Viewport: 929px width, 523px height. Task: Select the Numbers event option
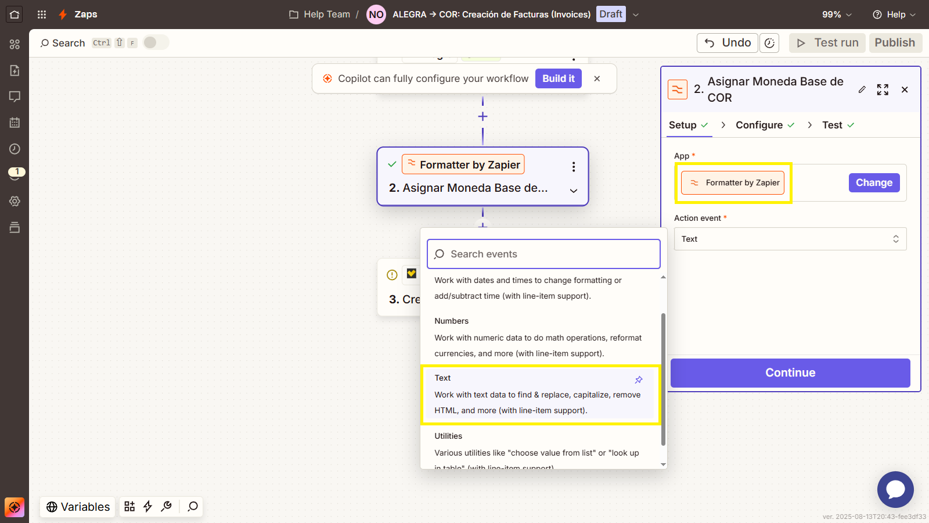click(541, 337)
